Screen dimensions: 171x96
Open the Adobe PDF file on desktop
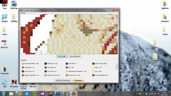click(x=5, y=44)
